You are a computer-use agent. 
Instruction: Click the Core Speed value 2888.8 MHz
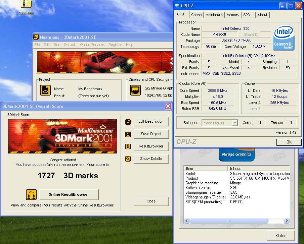point(218,90)
